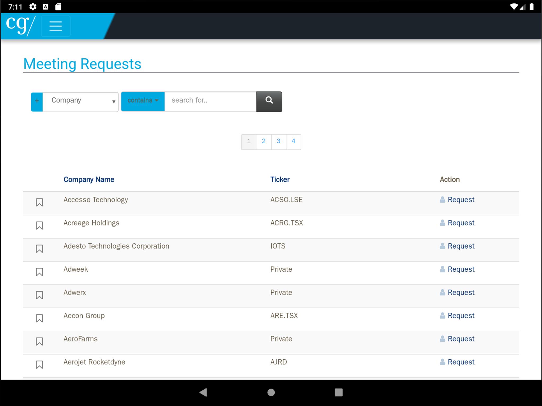Click the Meeting Requests page heading
Image resolution: width=542 pixels, height=406 pixels.
coord(82,64)
